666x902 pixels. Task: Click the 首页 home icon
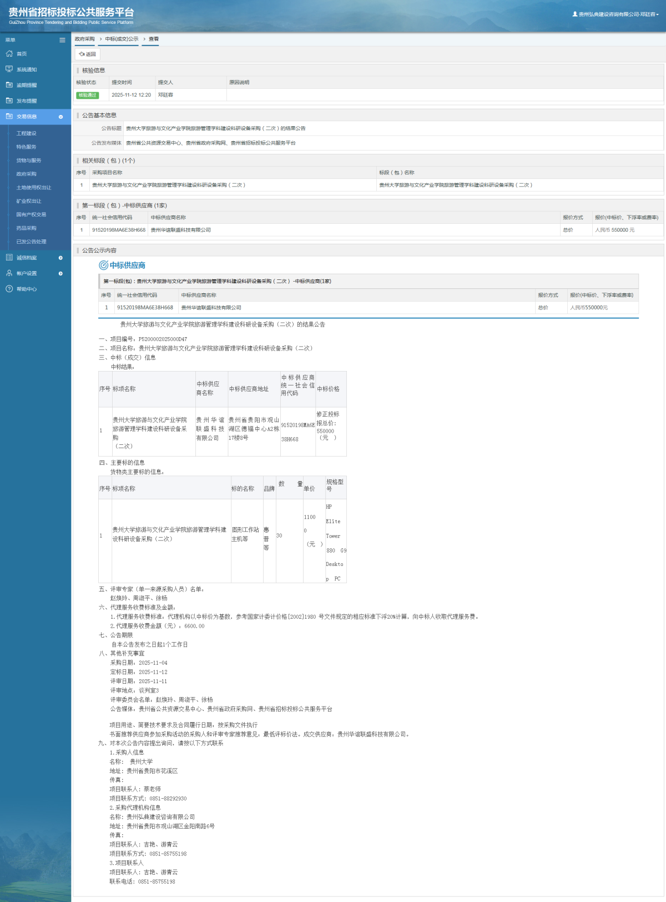pyautogui.click(x=9, y=54)
